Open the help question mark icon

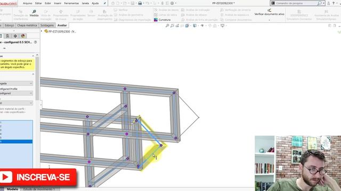pyautogui.click(x=334, y=3)
